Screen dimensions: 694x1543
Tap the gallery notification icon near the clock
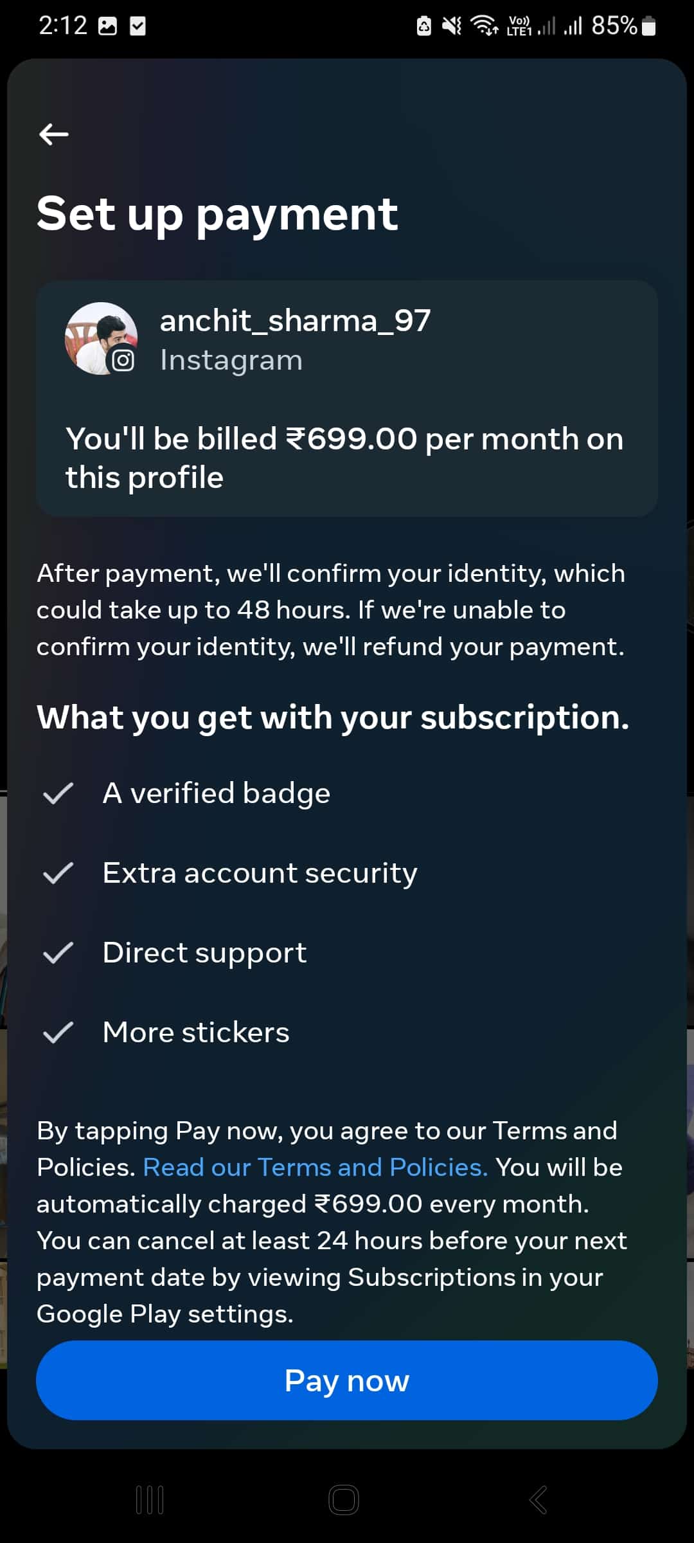(107, 24)
